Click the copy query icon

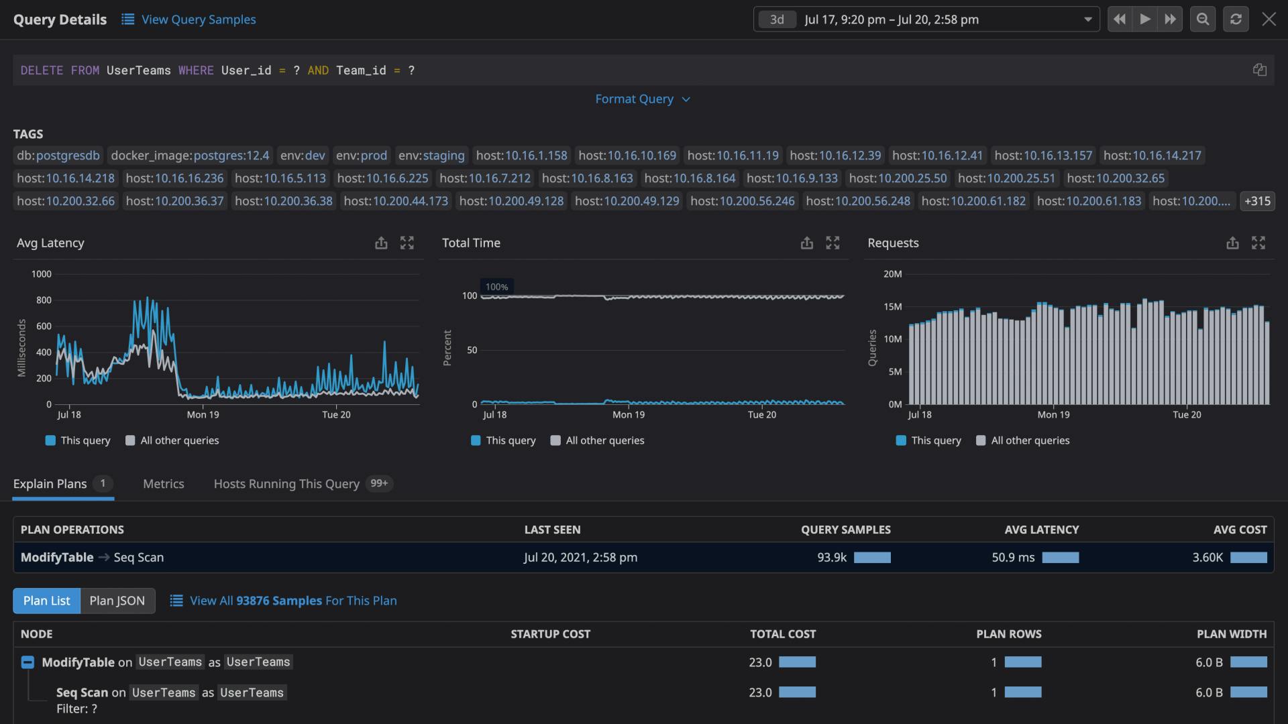(1260, 70)
